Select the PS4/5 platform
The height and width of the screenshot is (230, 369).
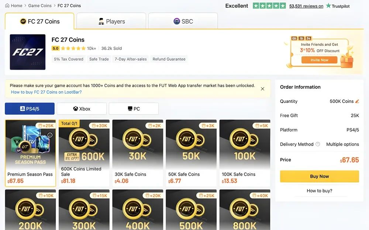[x=30, y=109]
